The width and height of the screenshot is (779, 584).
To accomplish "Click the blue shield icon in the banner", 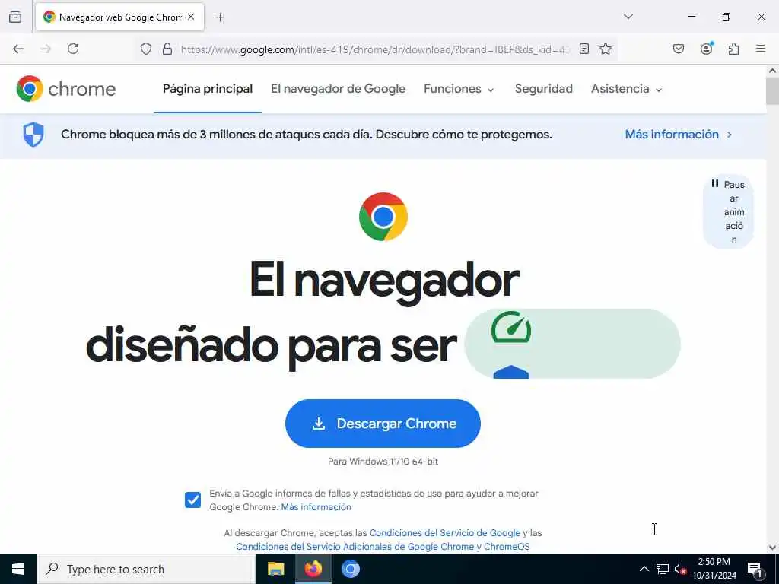I will [x=33, y=135].
